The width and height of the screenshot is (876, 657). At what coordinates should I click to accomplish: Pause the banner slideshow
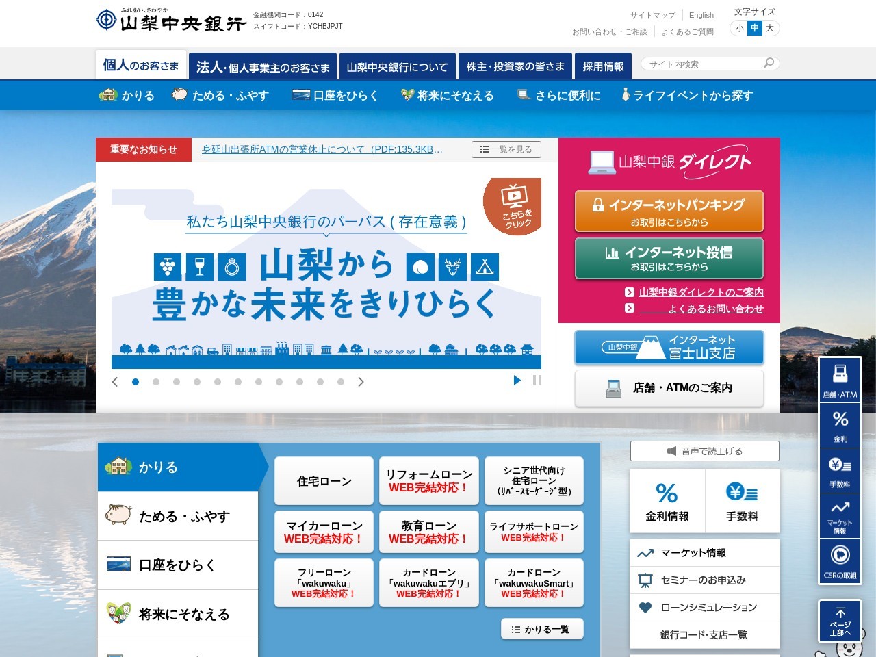[537, 381]
